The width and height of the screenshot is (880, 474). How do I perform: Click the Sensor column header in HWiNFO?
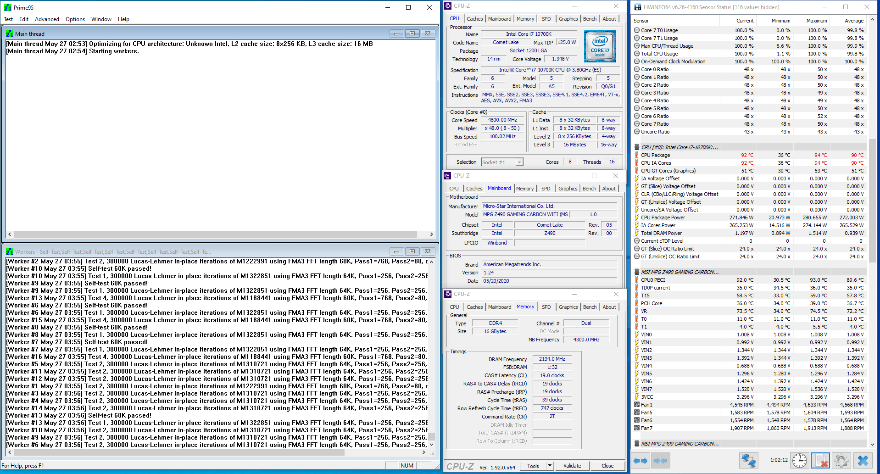[675, 21]
